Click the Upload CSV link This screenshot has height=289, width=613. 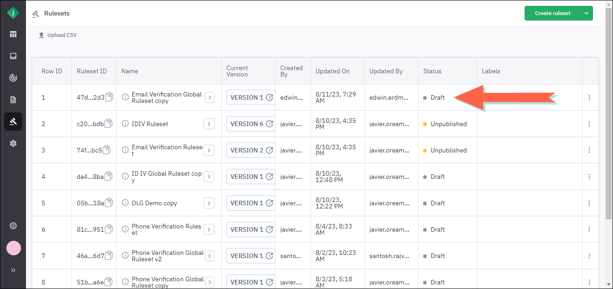click(58, 35)
